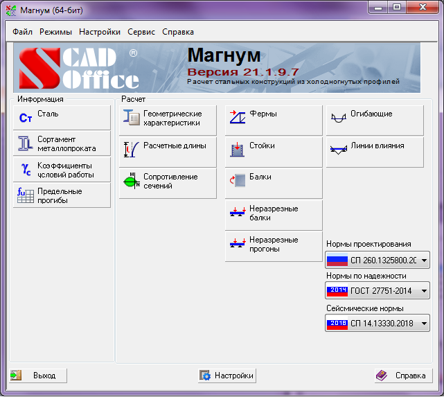Click the bottom Настройки settings button

pyautogui.click(x=227, y=376)
